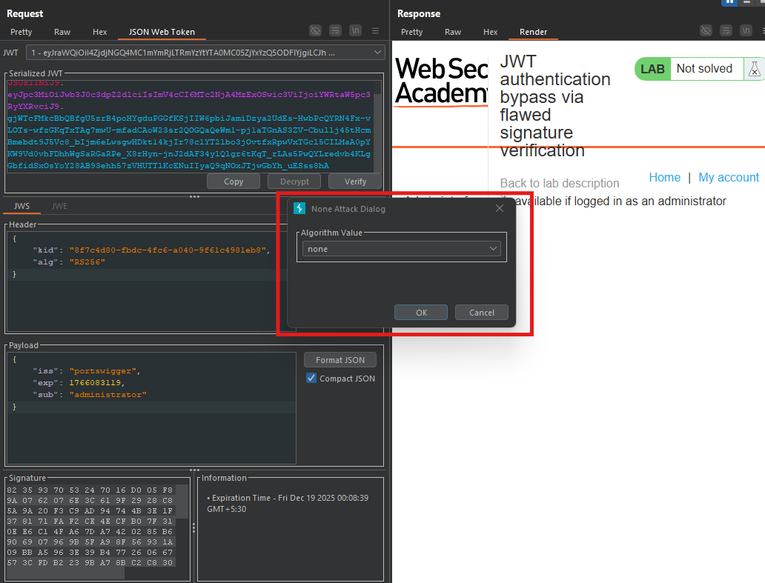
Task: Select the JWE tab
Action: tap(59, 206)
